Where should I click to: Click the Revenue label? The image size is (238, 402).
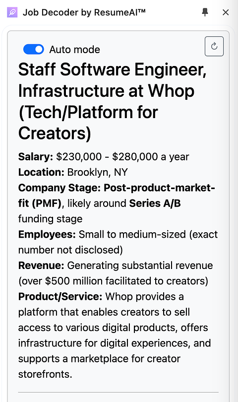41,266
